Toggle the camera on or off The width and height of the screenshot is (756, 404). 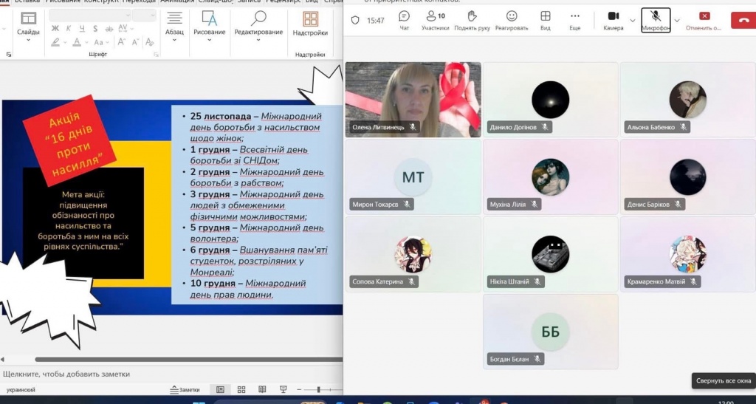tap(613, 20)
